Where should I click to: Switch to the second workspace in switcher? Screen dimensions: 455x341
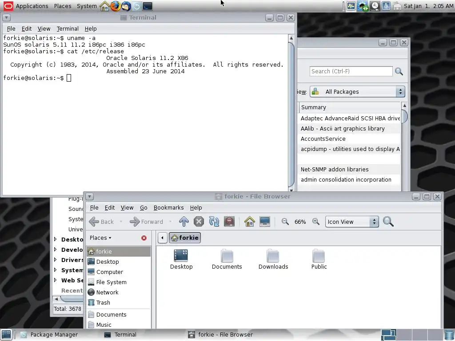pos(404,335)
